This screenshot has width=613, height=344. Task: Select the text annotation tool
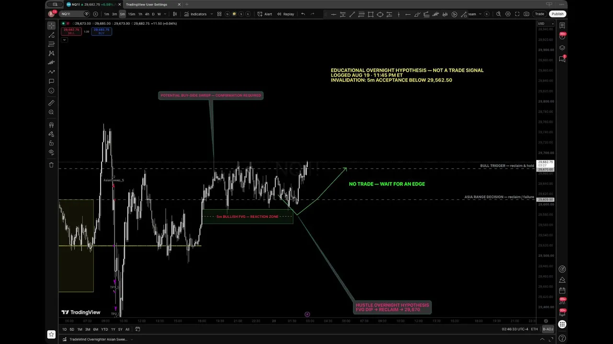pyautogui.click(x=51, y=81)
